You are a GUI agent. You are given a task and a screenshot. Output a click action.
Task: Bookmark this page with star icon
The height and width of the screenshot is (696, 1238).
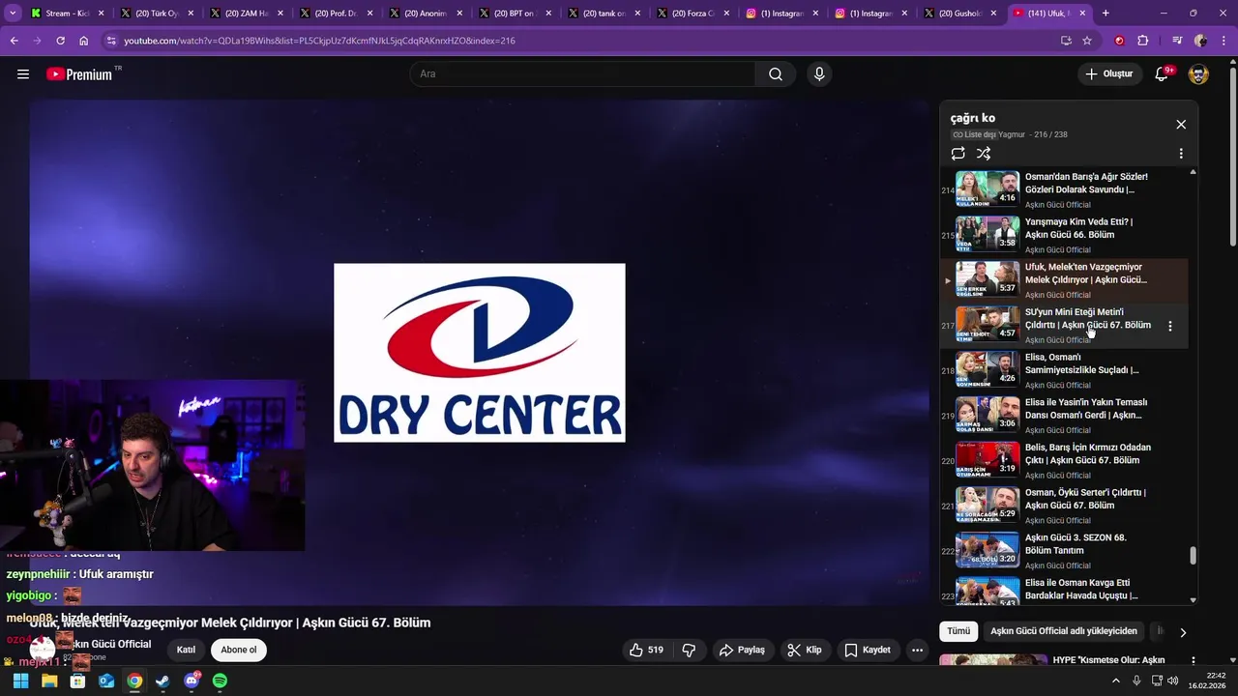[1087, 41]
